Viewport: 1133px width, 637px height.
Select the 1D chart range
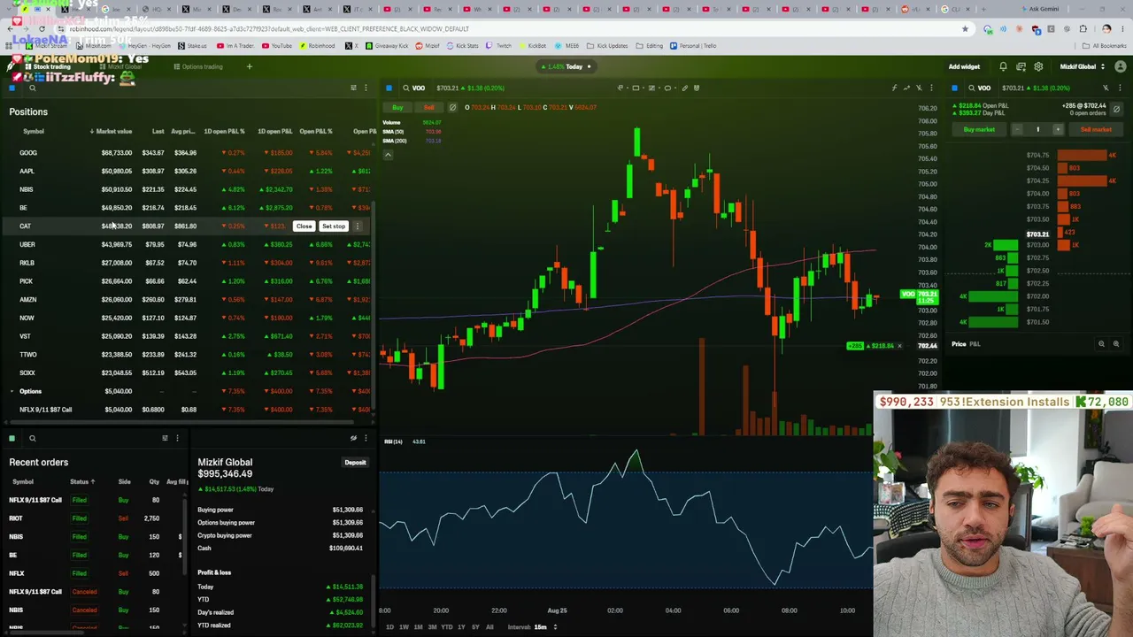click(389, 627)
